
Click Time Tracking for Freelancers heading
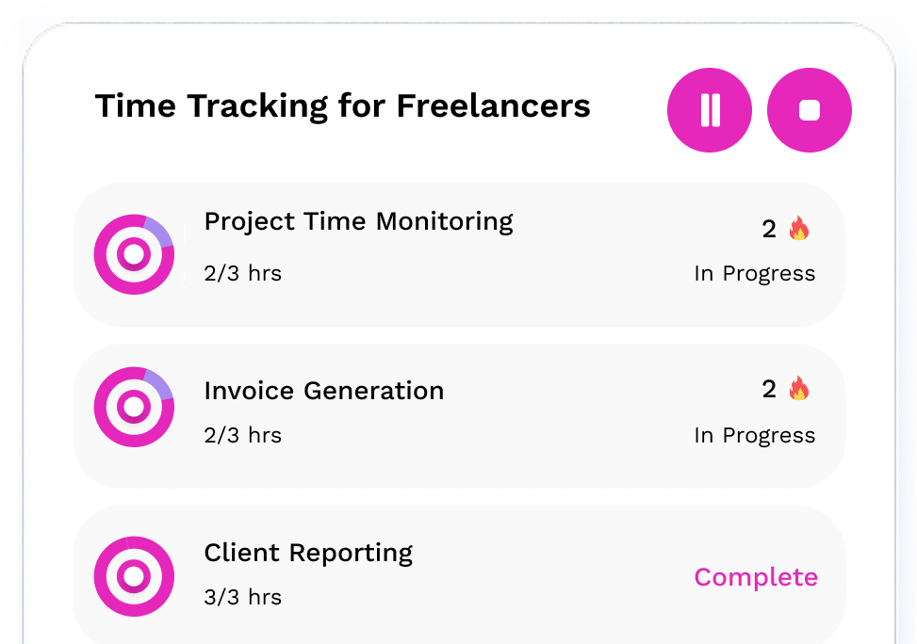point(343,106)
